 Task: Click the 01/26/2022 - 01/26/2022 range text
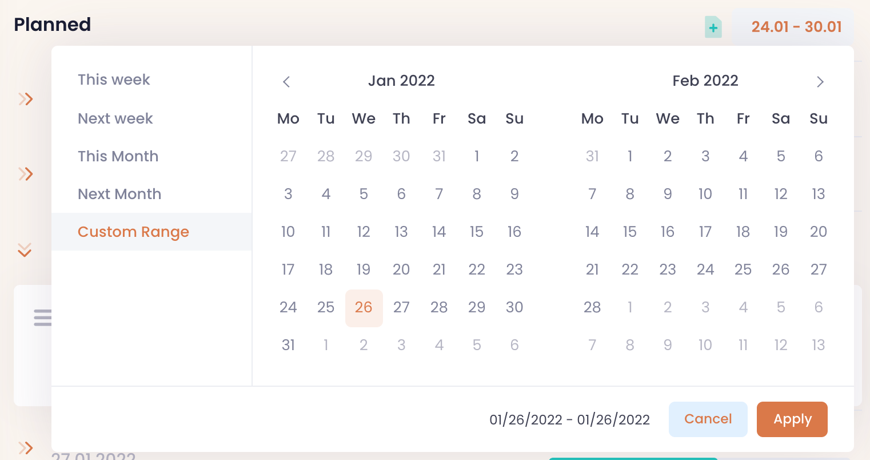tap(569, 420)
